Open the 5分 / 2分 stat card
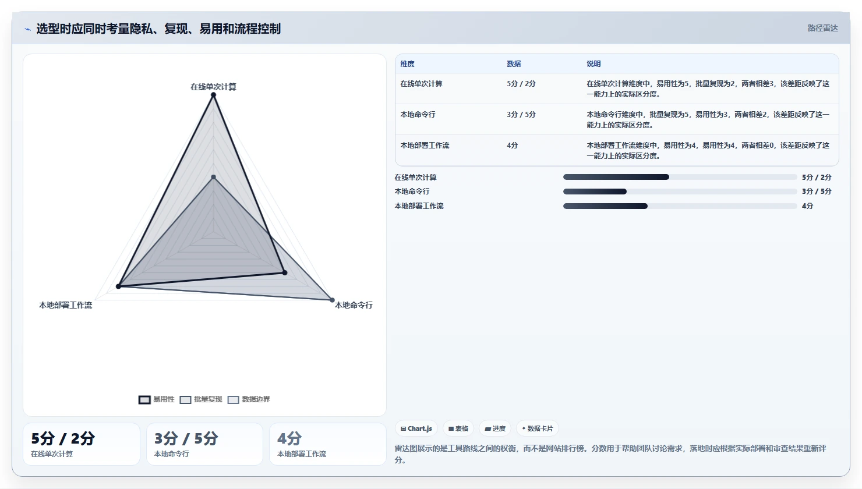Viewport: 862px width, 489px height. click(82, 444)
